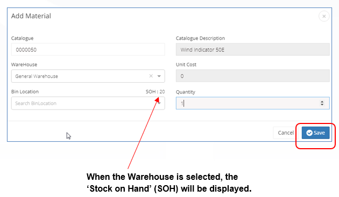Screen dimensions: 339x197
Task: Click the Add Material dialog title
Action: (31, 16)
